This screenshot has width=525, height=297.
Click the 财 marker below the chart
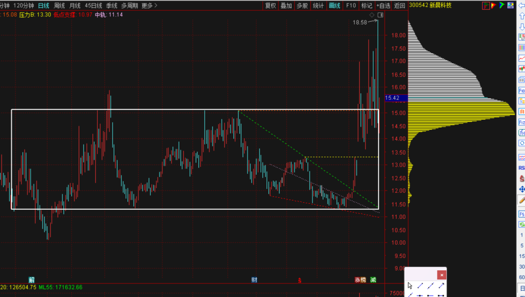coord(254,280)
